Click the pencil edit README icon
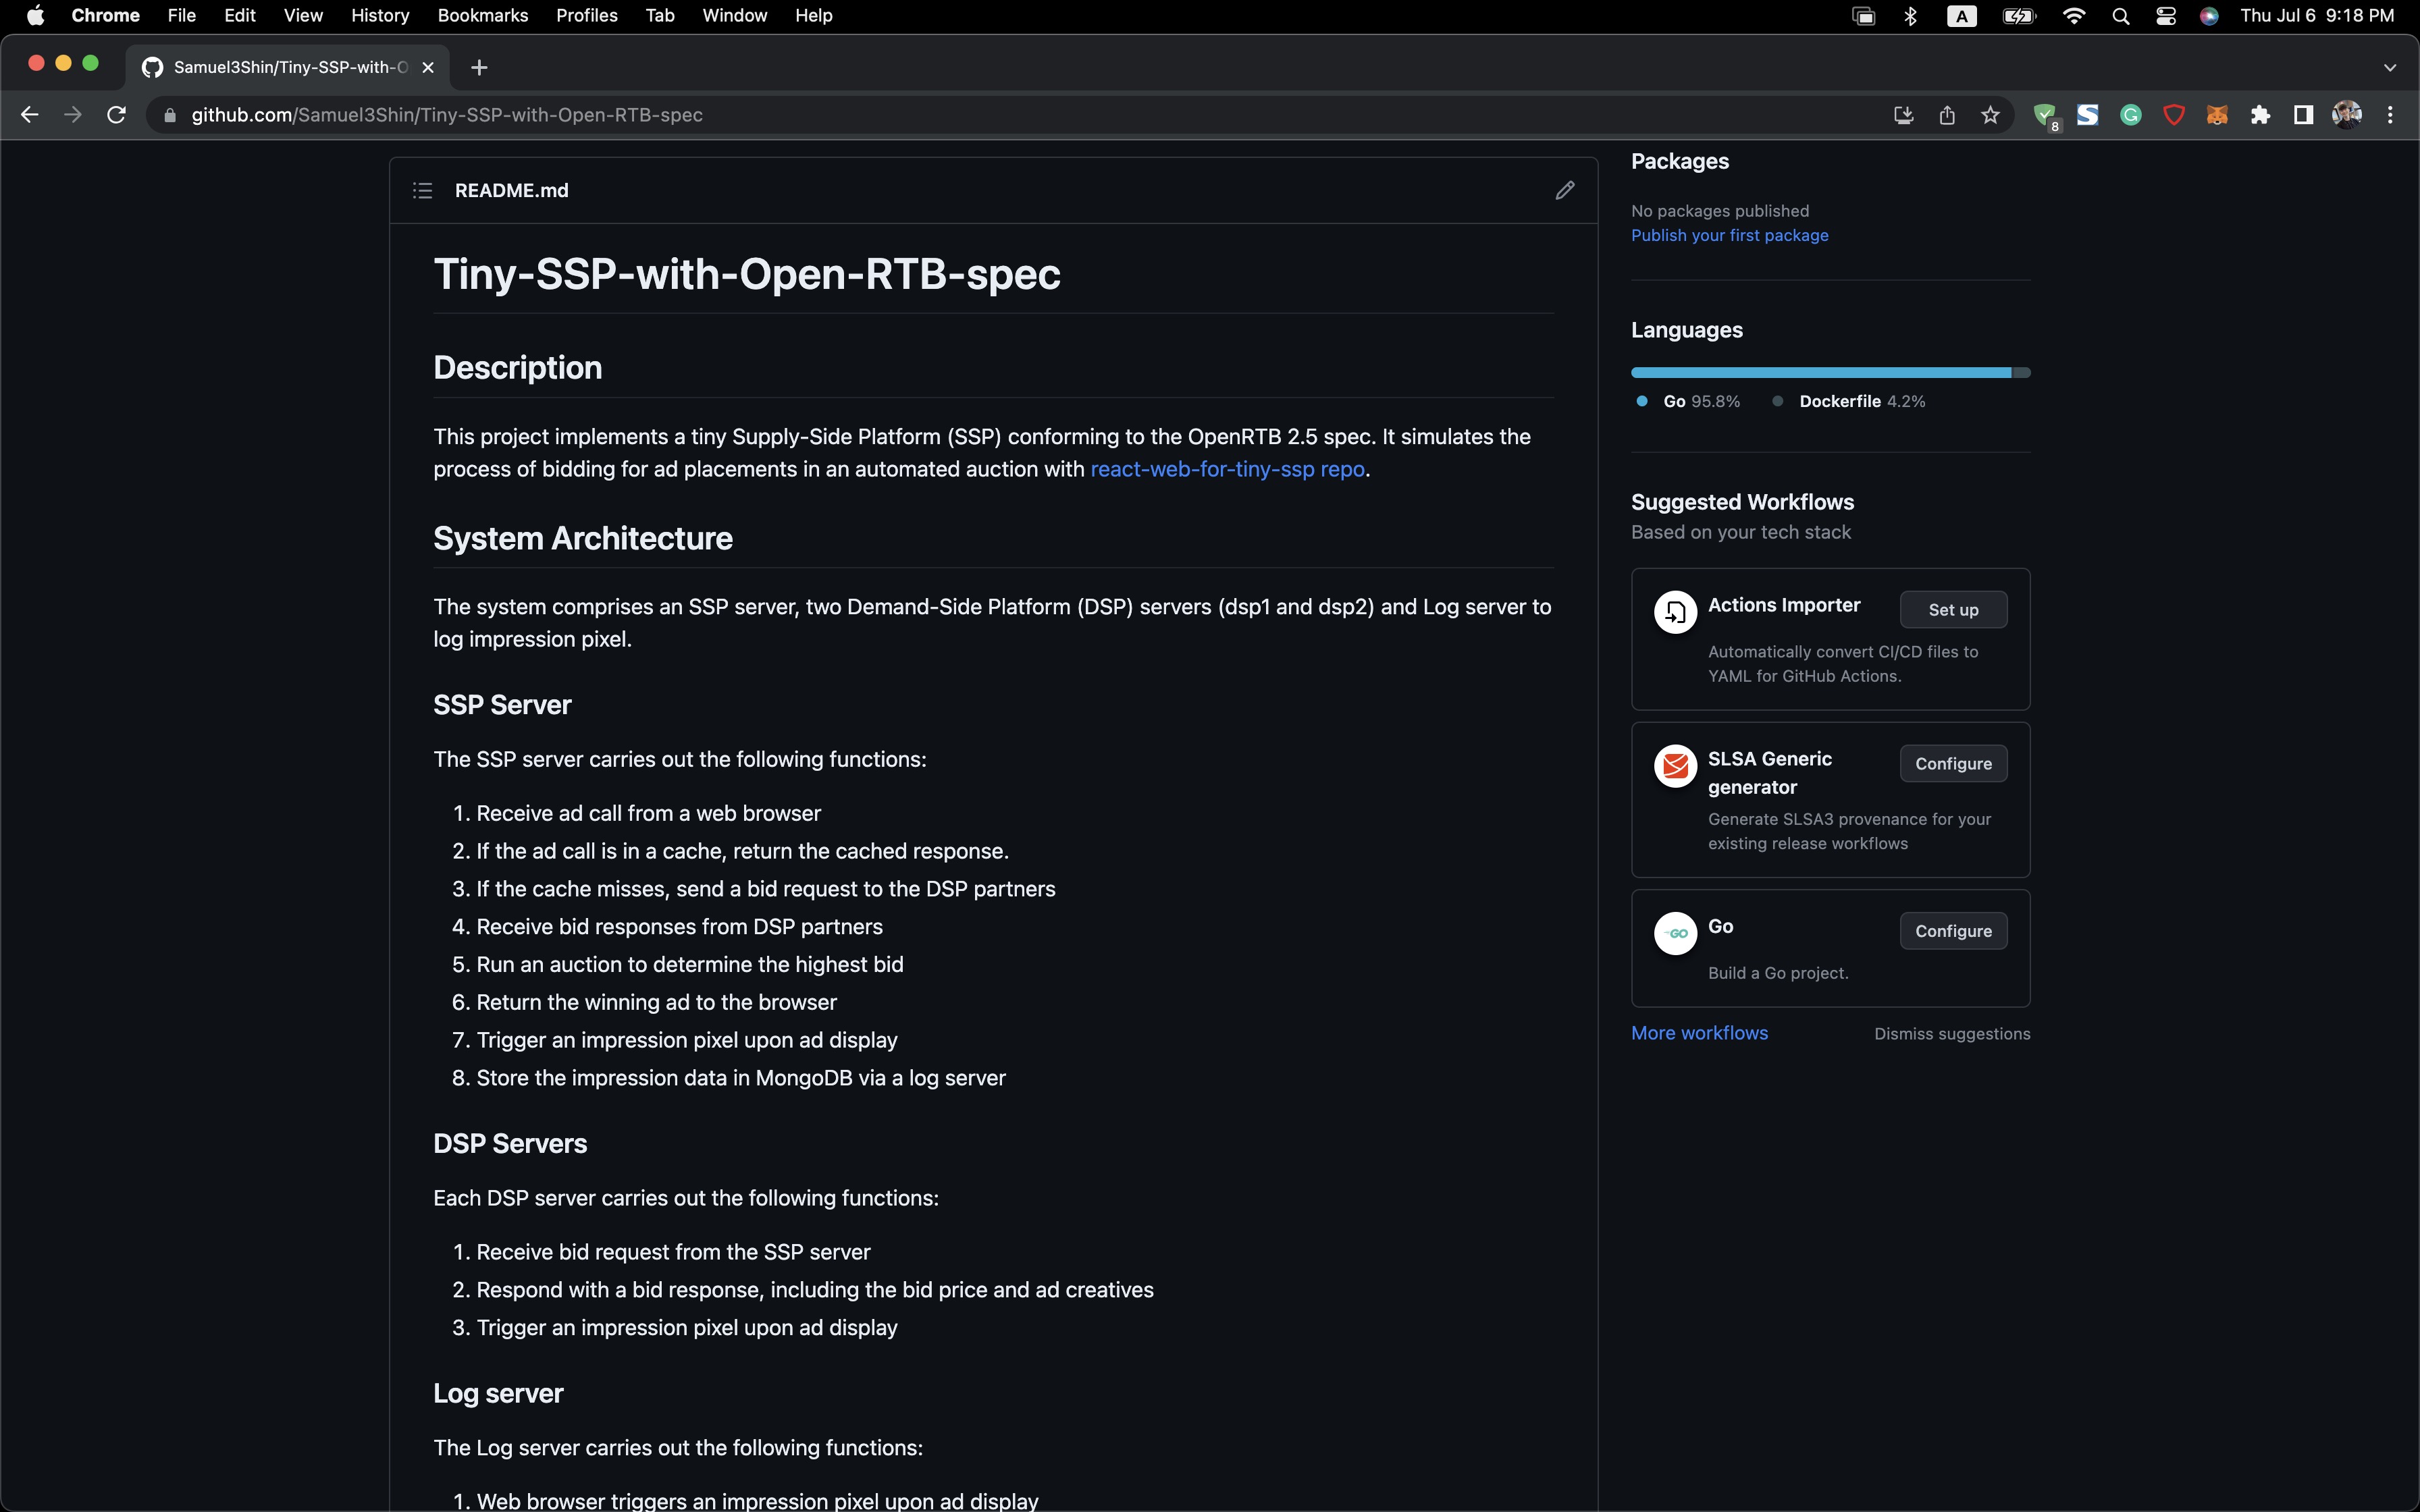 (x=1564, y=190)
